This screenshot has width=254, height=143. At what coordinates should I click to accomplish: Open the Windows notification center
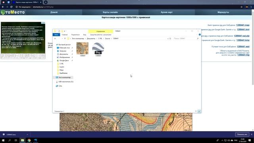pyautogui.click(x=250, y=140)
